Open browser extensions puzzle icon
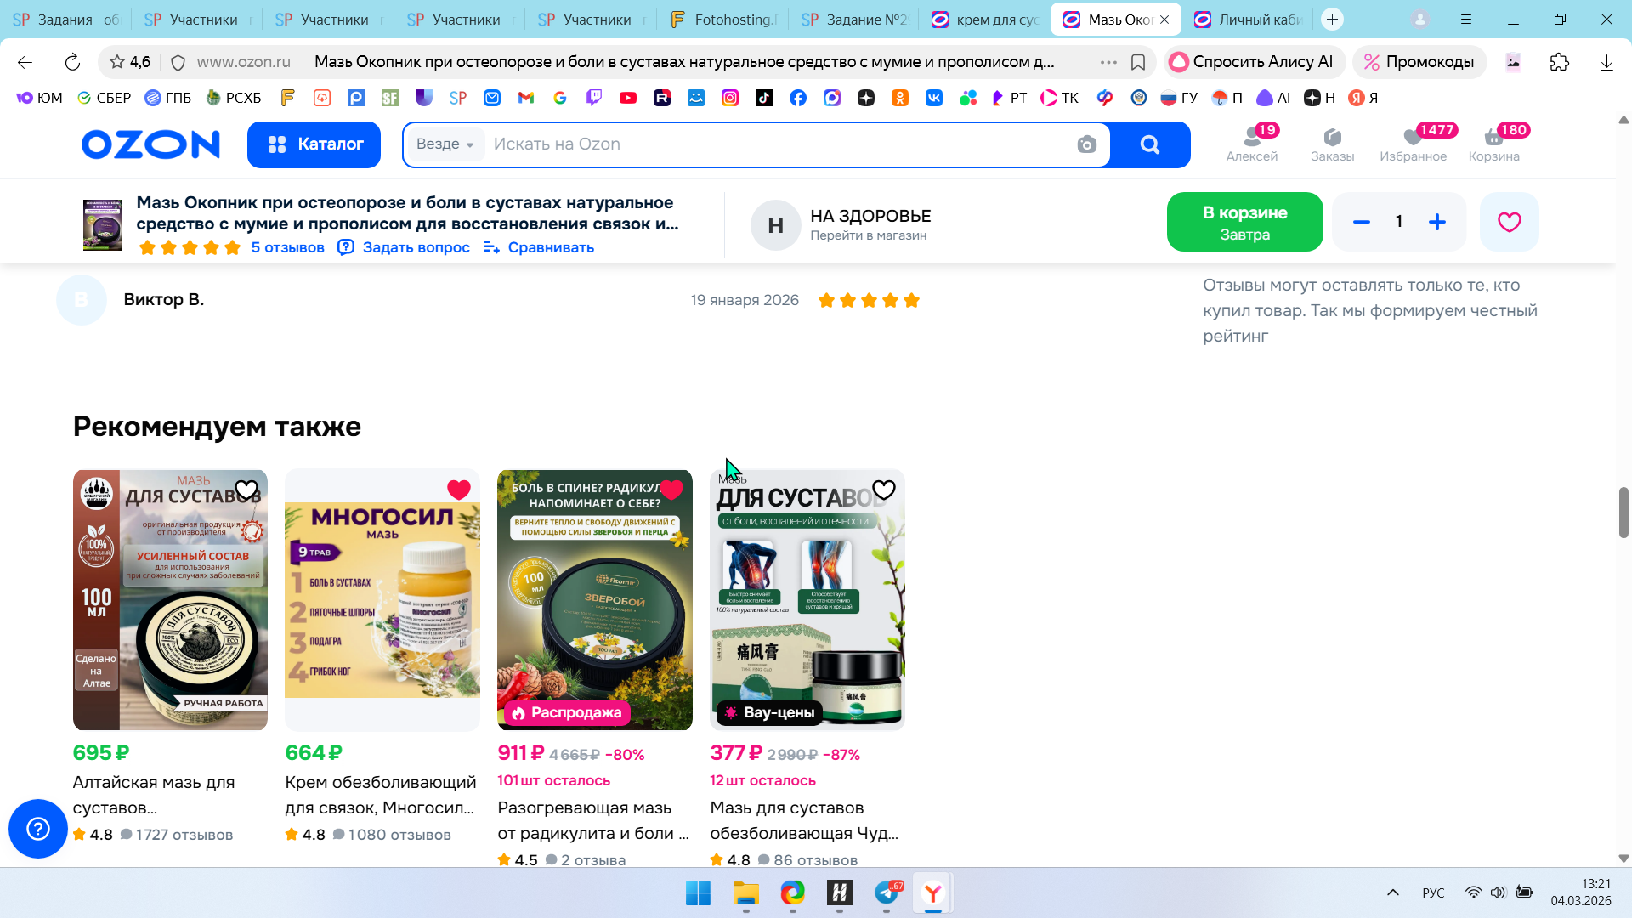 (1559, 62)
